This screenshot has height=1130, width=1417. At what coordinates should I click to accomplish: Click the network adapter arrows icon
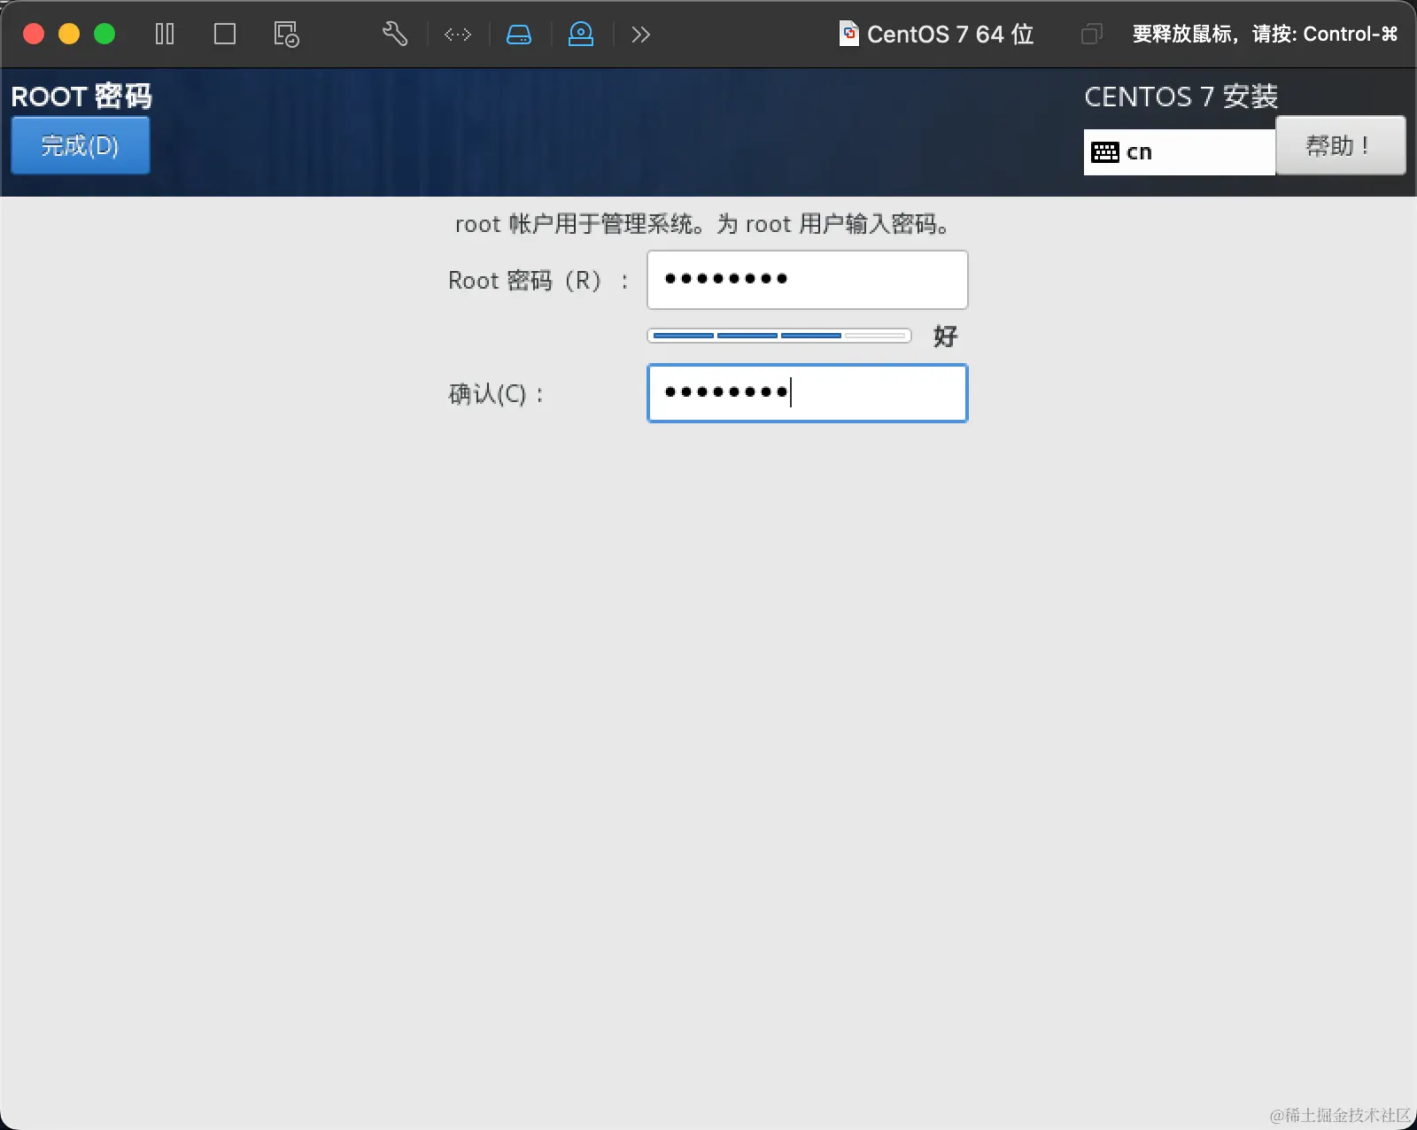tap(458, 35)
